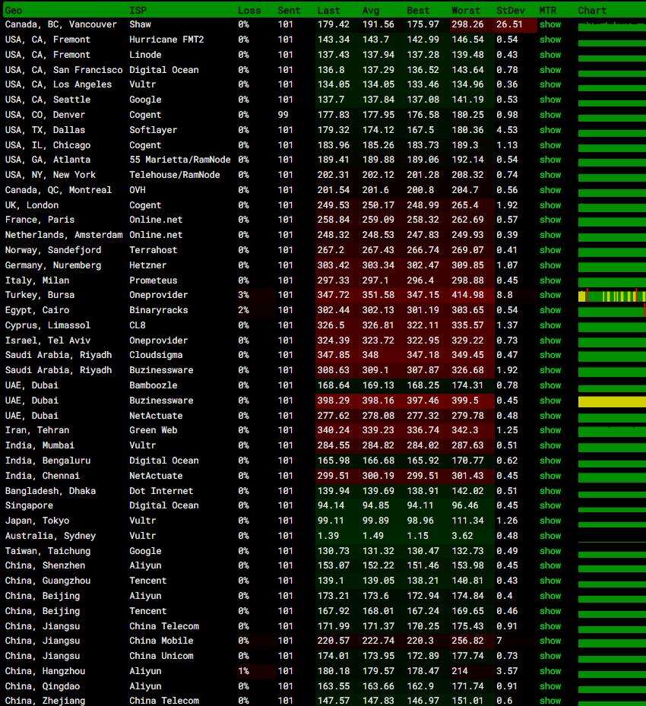Open show link for China, Shenzhen
Viewport: 646px width, 706px height.
pos(550,565)
